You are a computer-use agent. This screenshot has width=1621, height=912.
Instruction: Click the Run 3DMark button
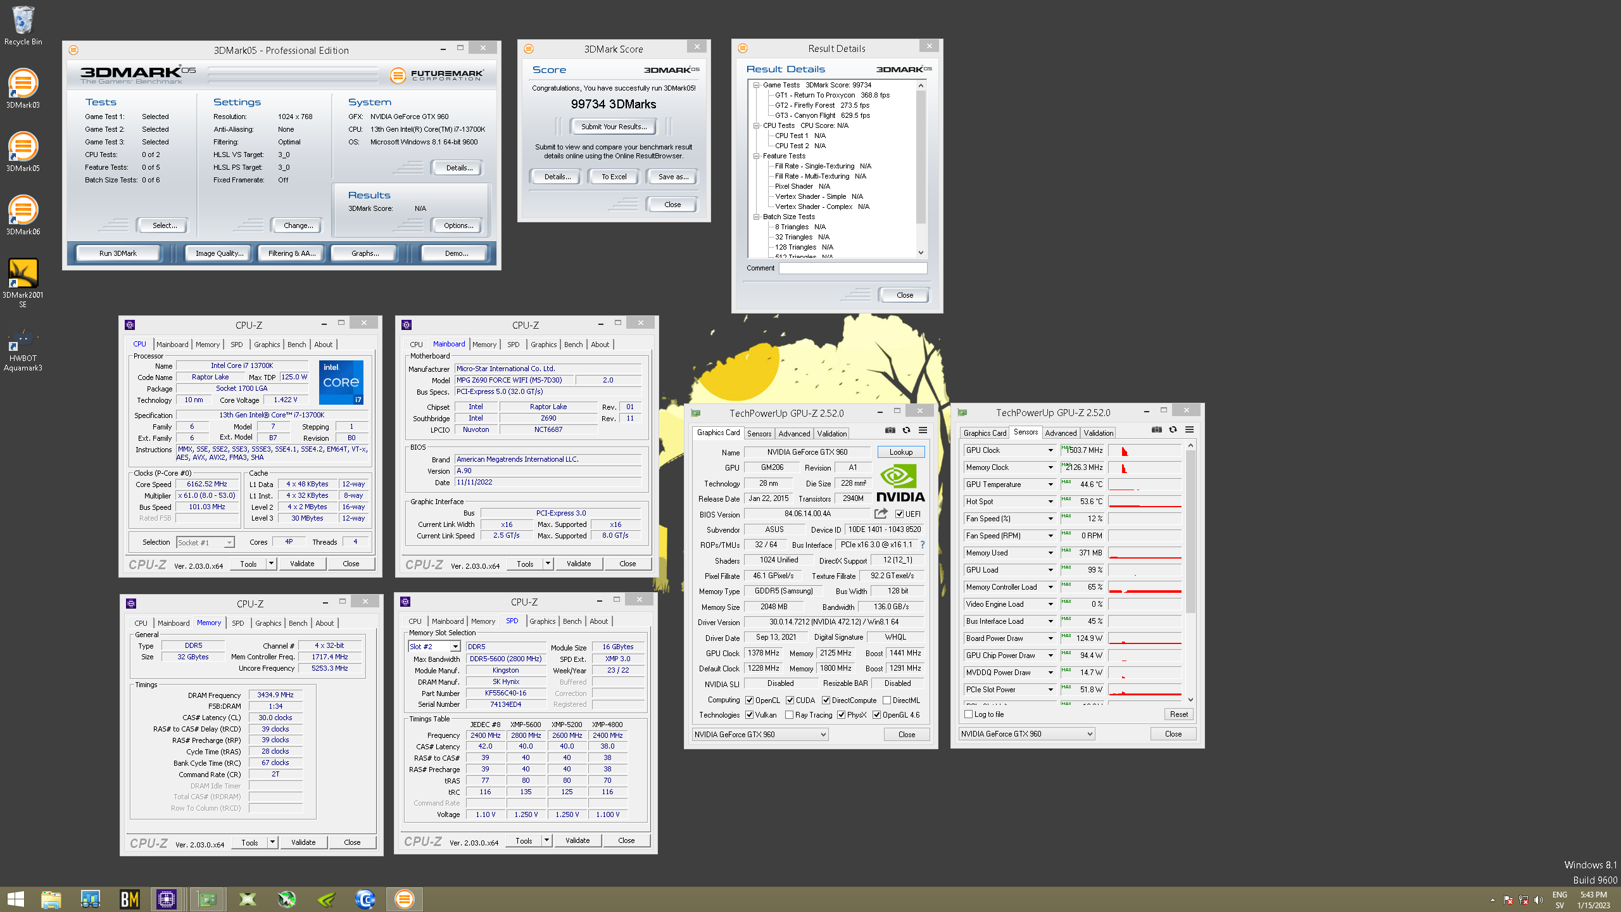pyautogui.click(x=118, y=253)
